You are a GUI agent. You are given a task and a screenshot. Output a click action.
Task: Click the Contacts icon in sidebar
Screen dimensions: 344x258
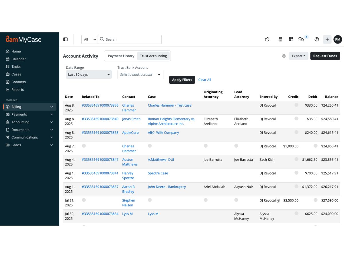click(x=8, y=82)
